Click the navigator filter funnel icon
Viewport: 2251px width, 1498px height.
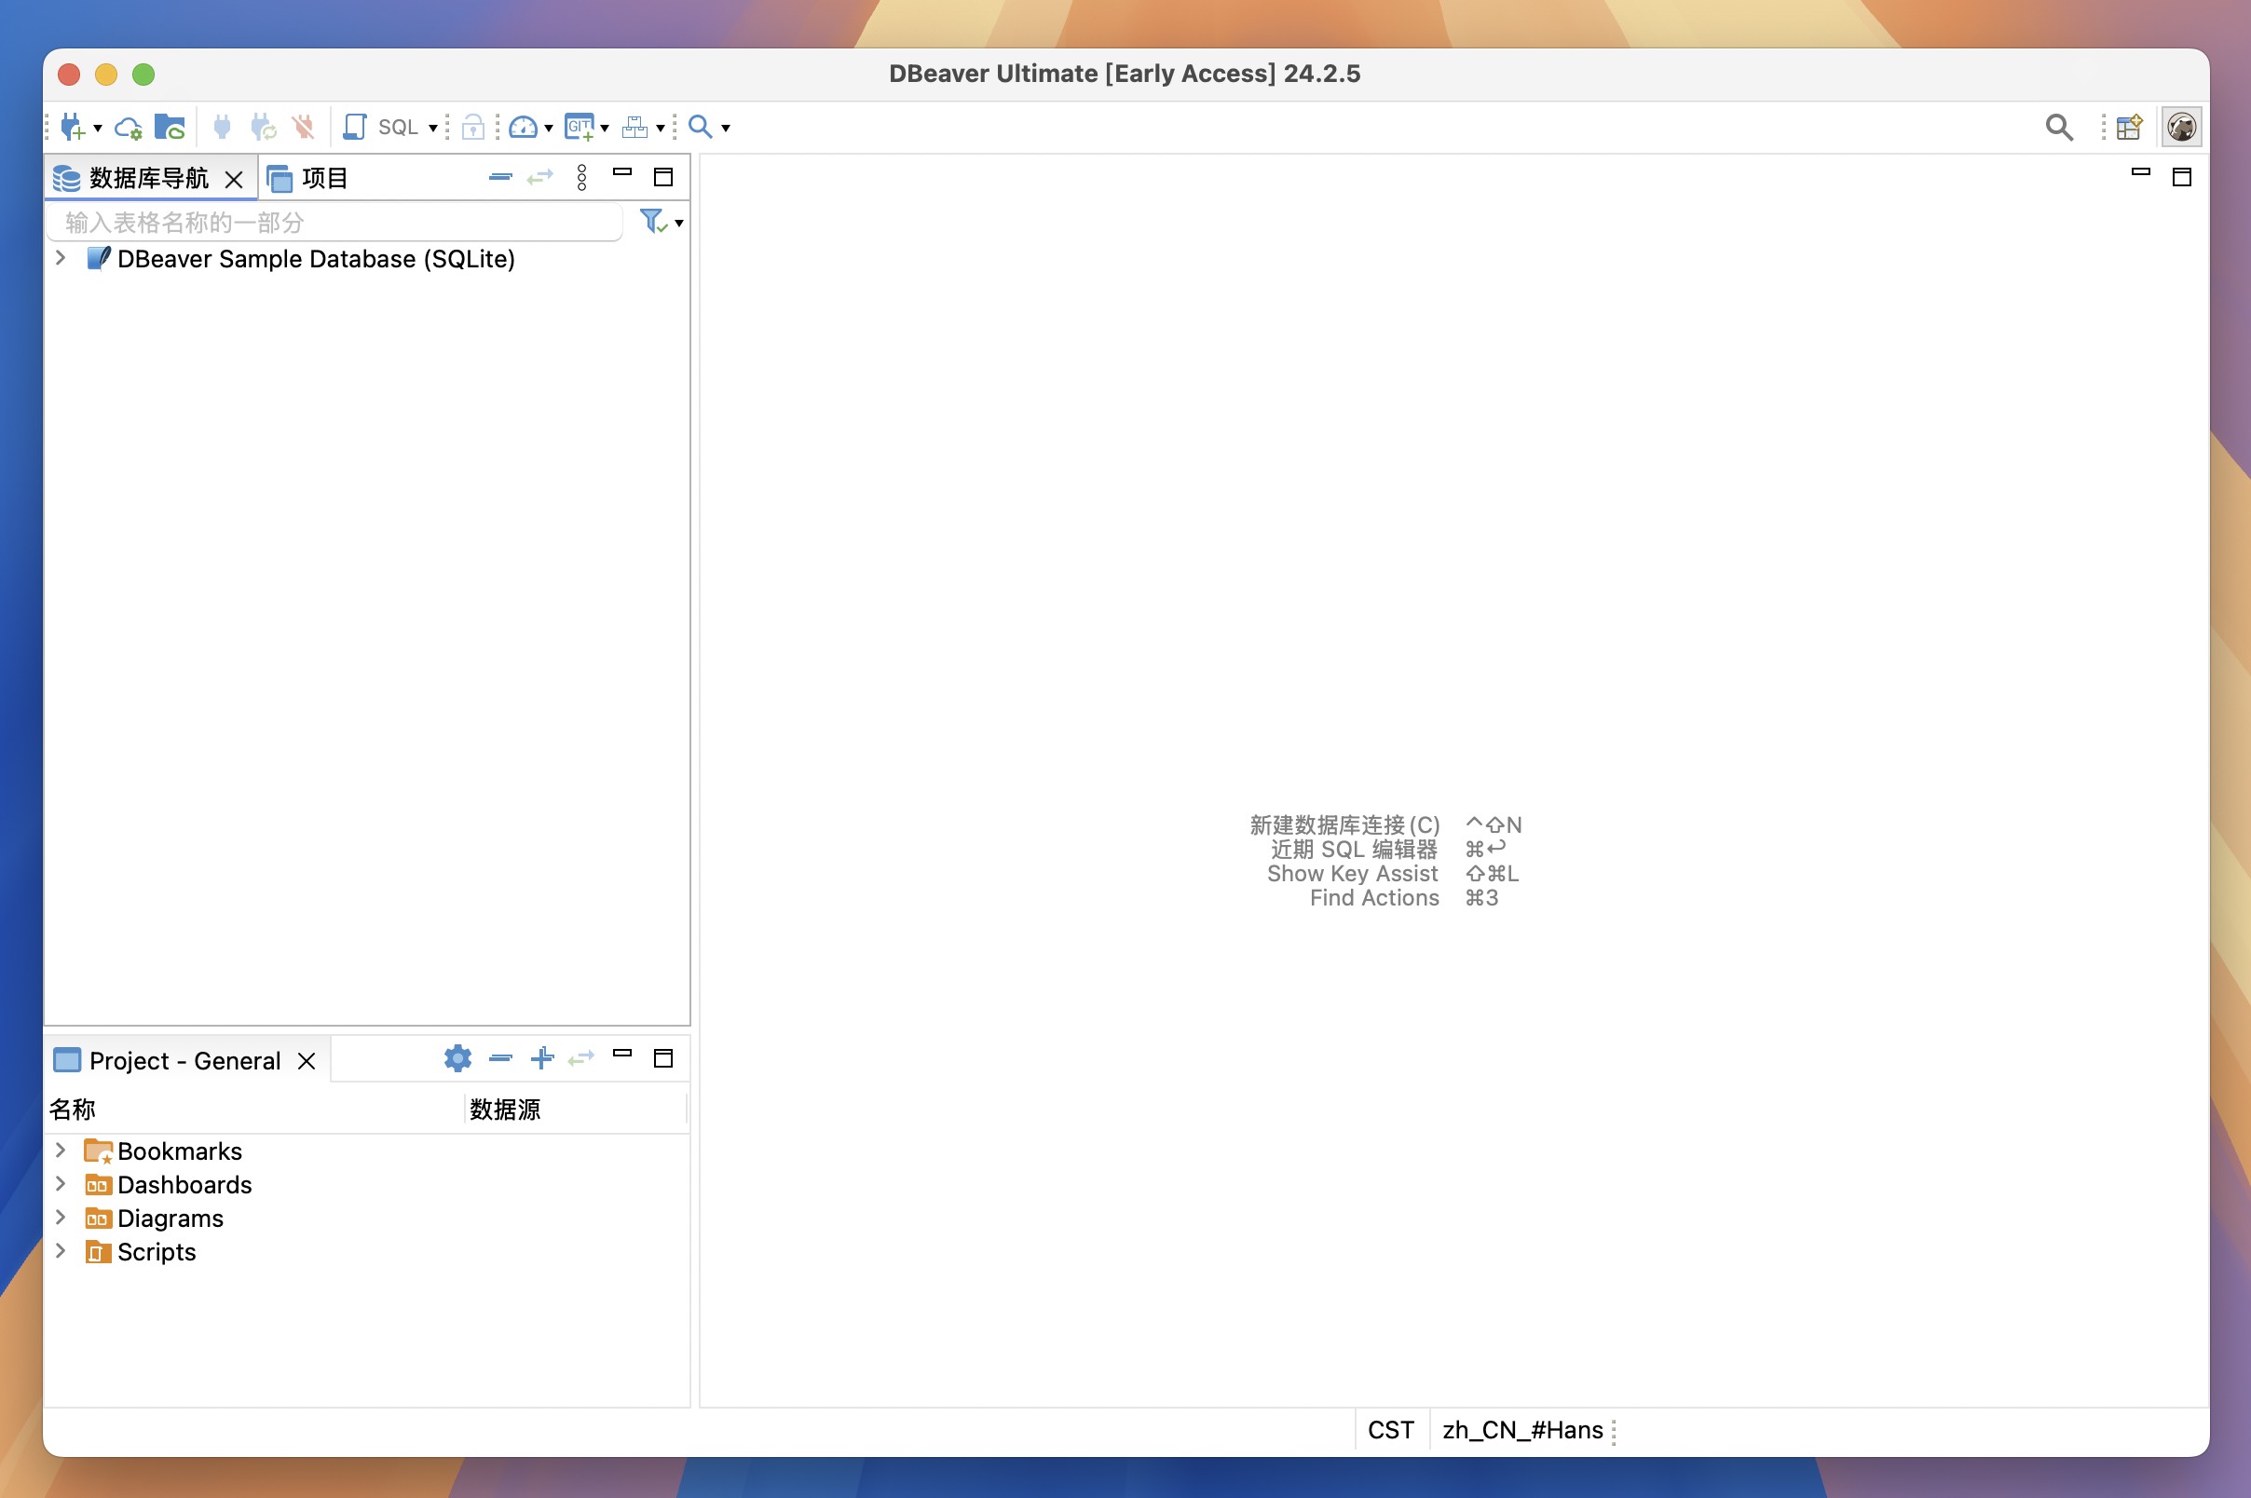652,222
